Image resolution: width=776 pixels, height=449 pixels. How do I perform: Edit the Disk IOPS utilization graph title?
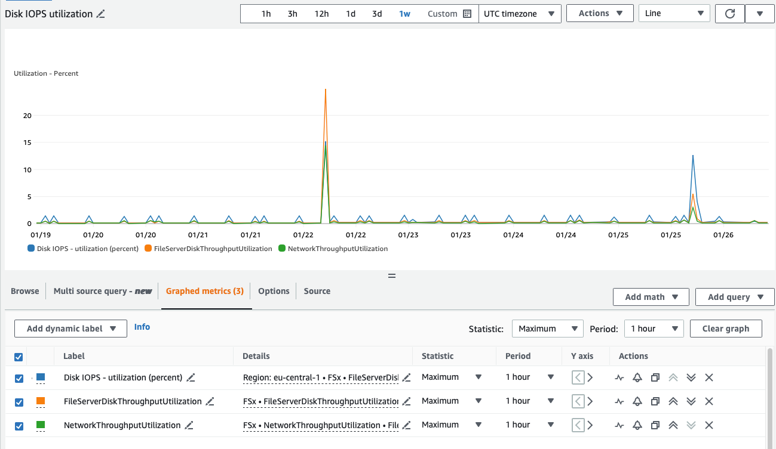tap(101, 14)
